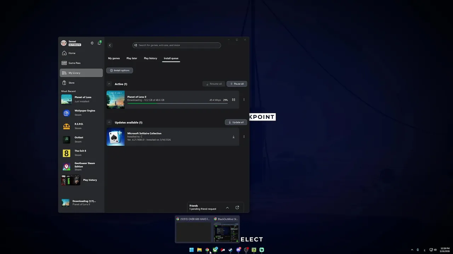Click Resume all button
The height and width of the screenshot is (254, 453).
214,84
